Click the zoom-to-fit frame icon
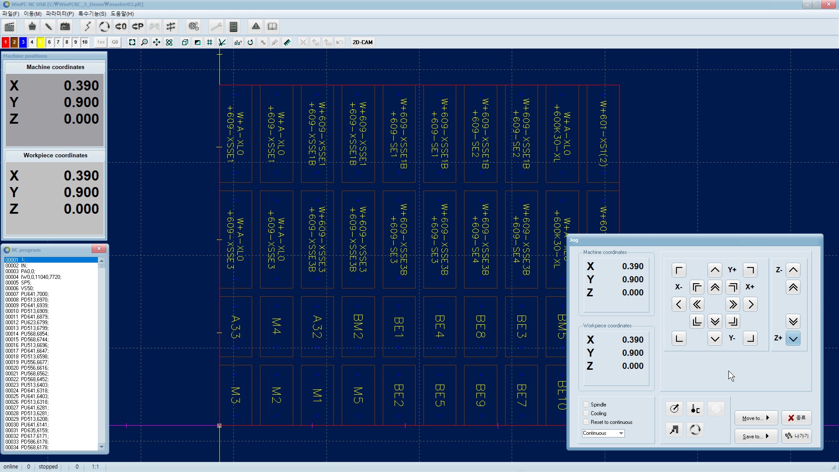 click(x=132, y=42)
